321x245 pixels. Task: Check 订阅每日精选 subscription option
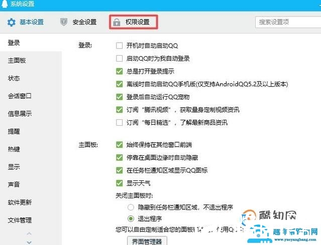point(120,122)
